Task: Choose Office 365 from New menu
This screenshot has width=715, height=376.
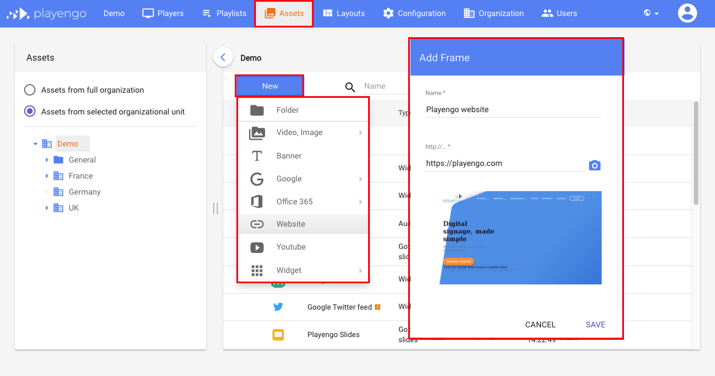Action: [303, 201]
